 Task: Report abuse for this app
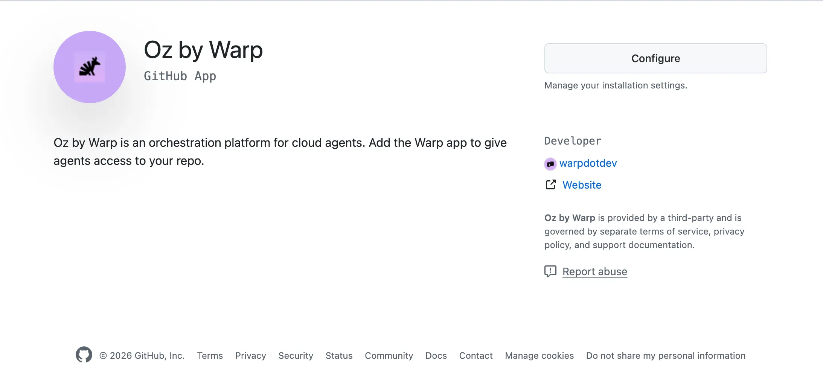tap(594, 271)
